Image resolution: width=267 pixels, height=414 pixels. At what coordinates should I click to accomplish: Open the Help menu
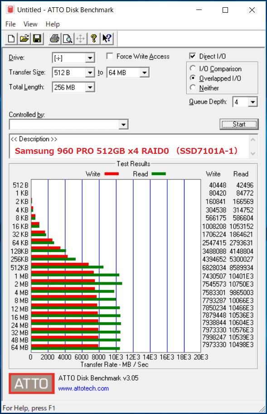pos(53,24)
